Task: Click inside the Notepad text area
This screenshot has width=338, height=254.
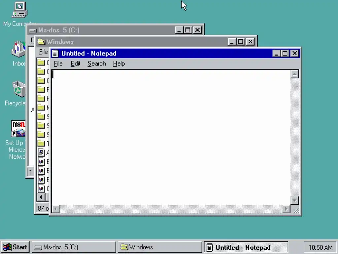Action: tap(171, 137)
